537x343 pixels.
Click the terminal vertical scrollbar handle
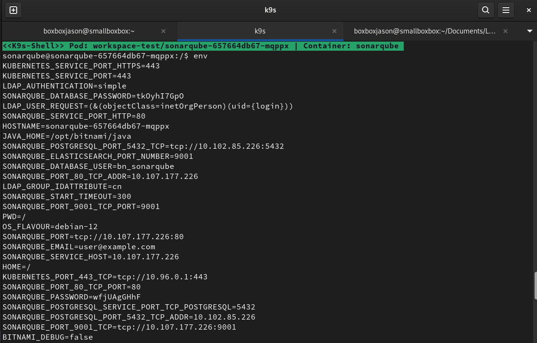pyautogui.click(x=535, y=286)
